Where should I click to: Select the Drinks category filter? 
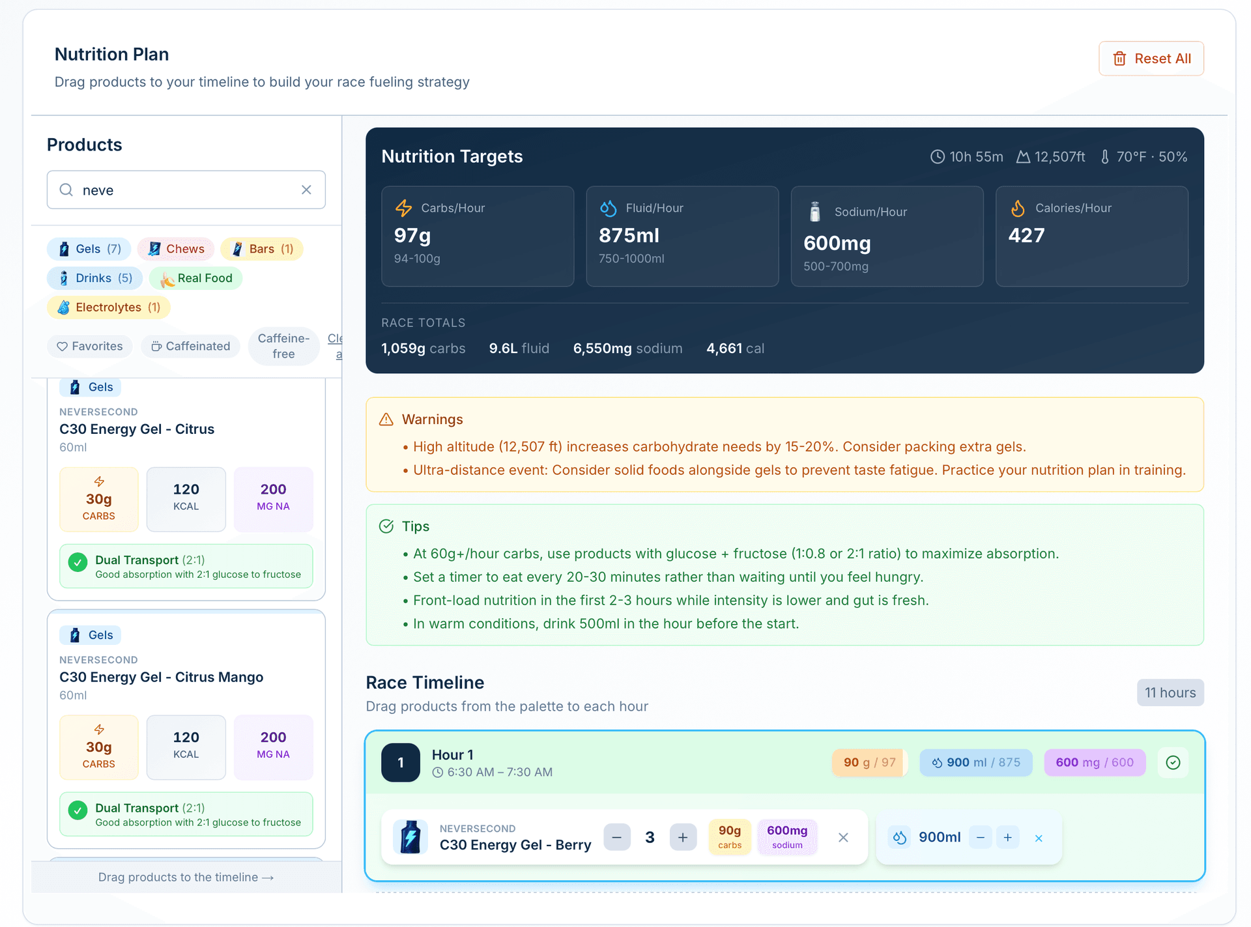pos(94,278)
